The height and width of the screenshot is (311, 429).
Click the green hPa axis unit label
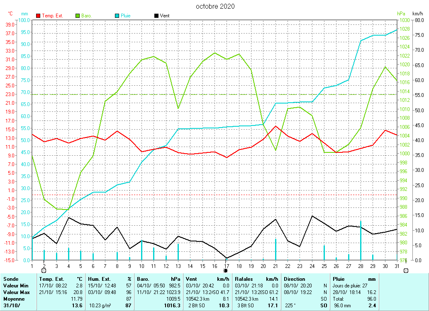tap(400, 14)
